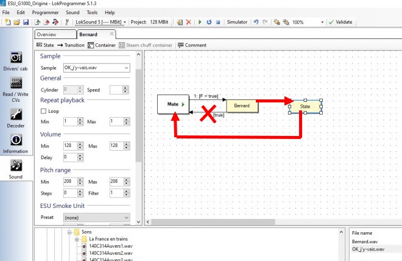Click the Simulator button
The width and height of the screenshot is (402, 261).
click(237, 22)
